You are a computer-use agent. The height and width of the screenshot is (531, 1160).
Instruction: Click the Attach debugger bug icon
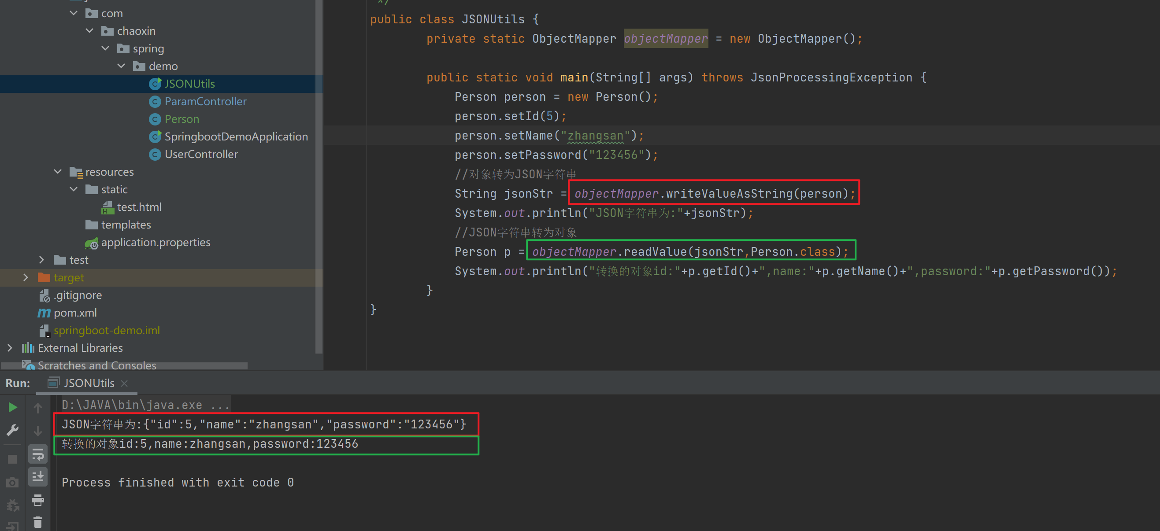13,505
